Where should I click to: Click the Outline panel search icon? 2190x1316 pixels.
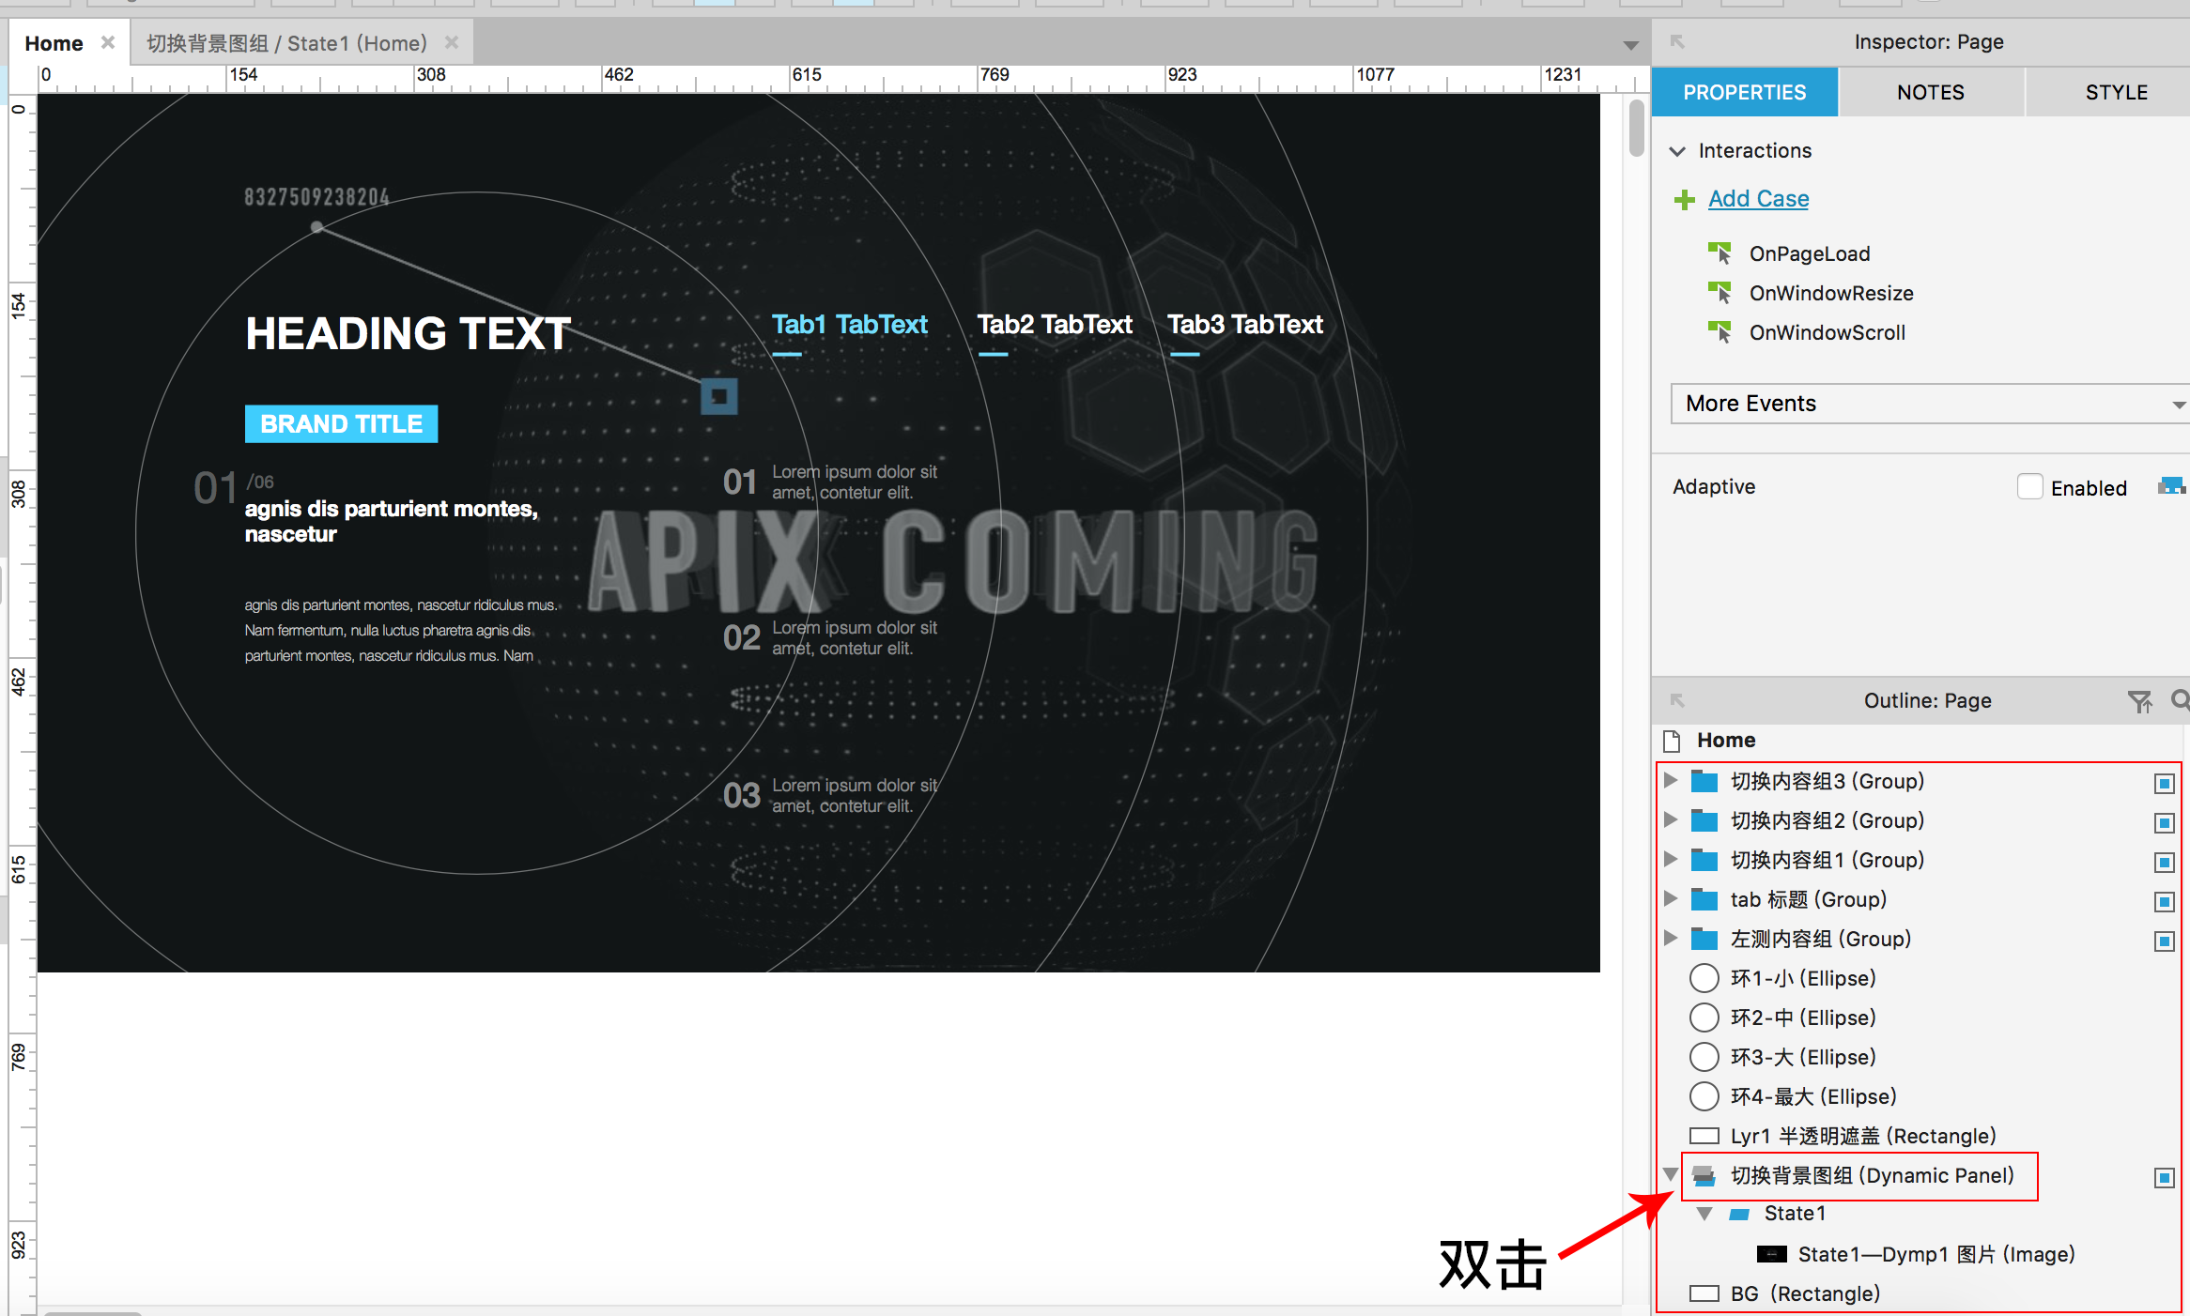pyautogui.click(x=2180, y=700)
